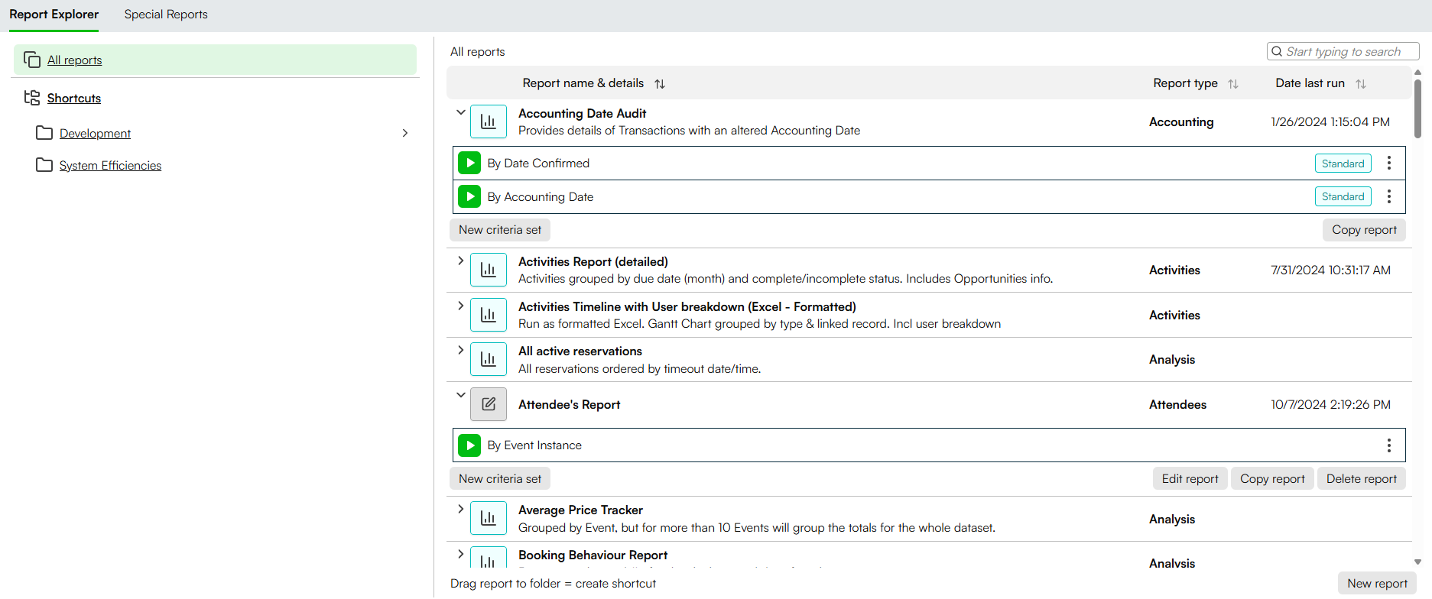Click the All reports copy icon
The image size is (1432, 599).
click(32, 60)
